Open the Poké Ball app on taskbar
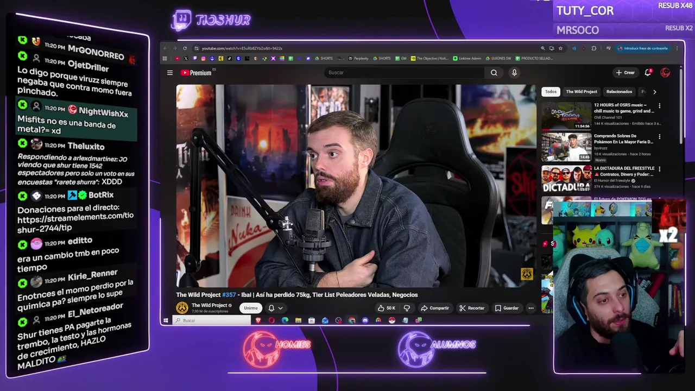The height and width of the screenshot is (391, 695). click(x=391, y=320)
